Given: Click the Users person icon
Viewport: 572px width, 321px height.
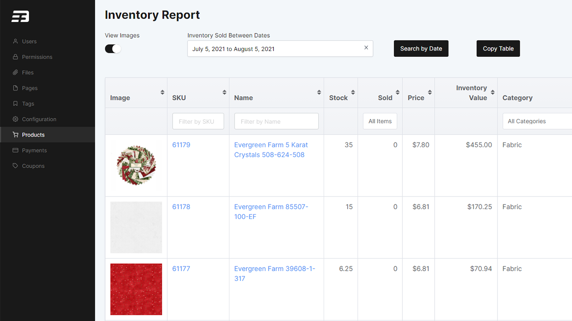Looking at the screenshot, I should 15,41.
